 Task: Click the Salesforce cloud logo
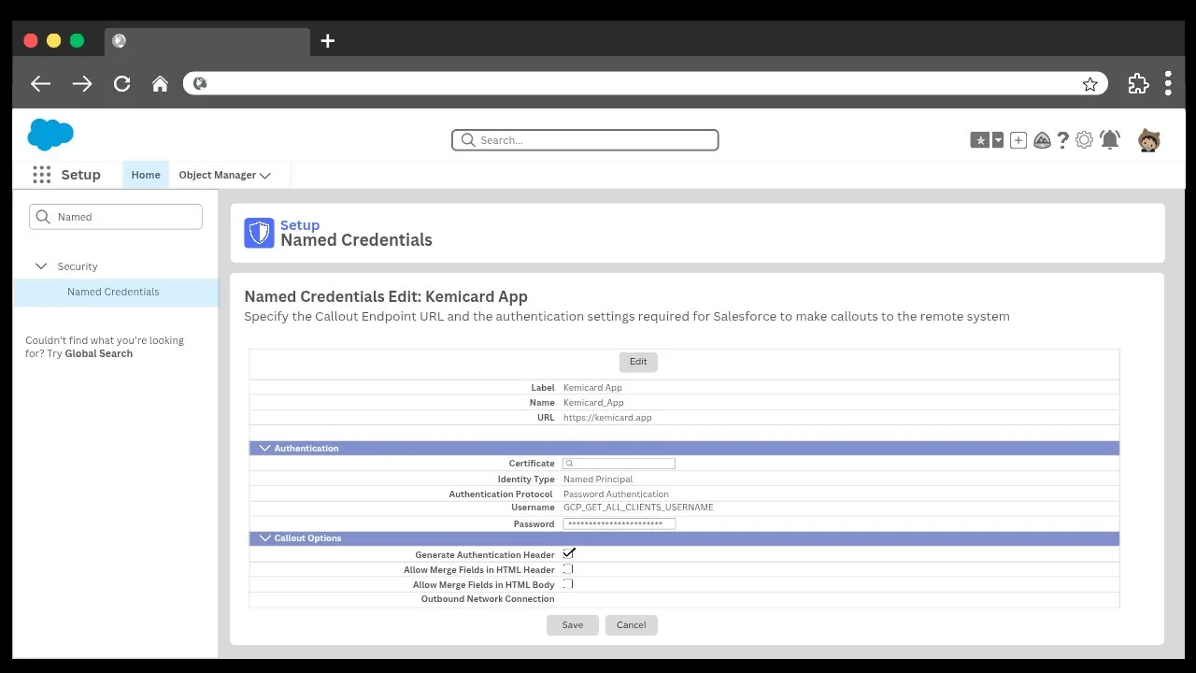coord(50,135)
